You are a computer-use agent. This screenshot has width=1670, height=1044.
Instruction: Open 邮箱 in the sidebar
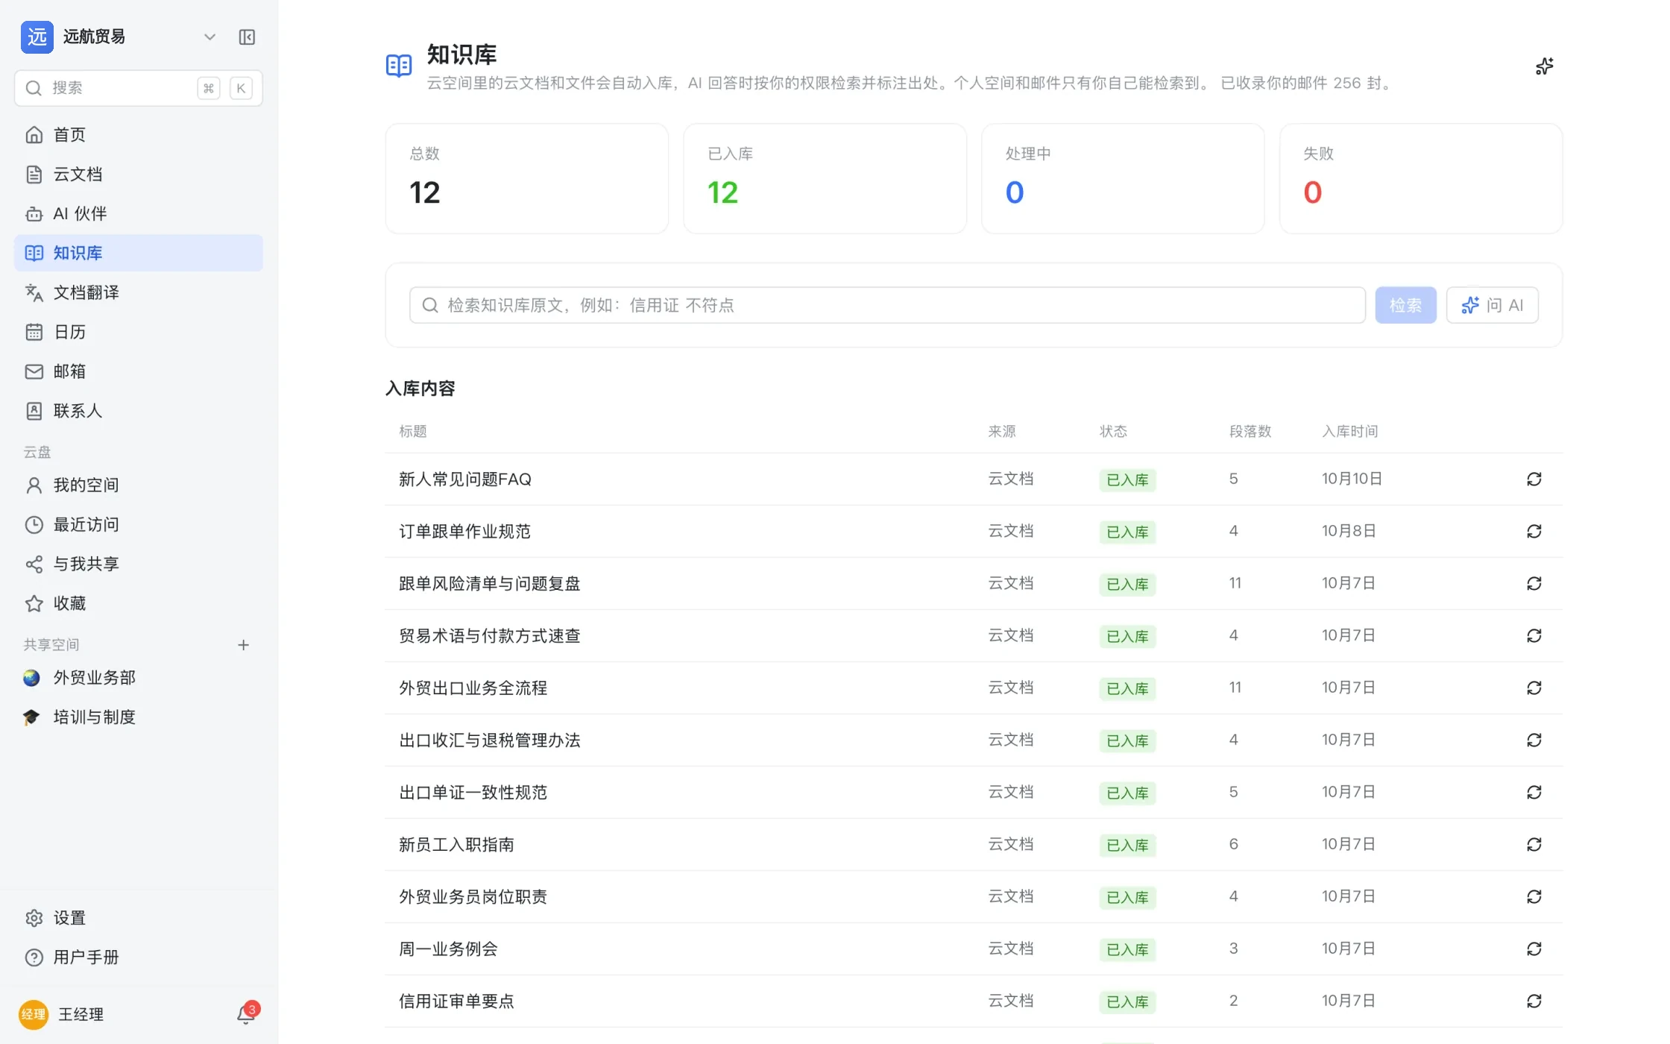[x=139, y=371]
